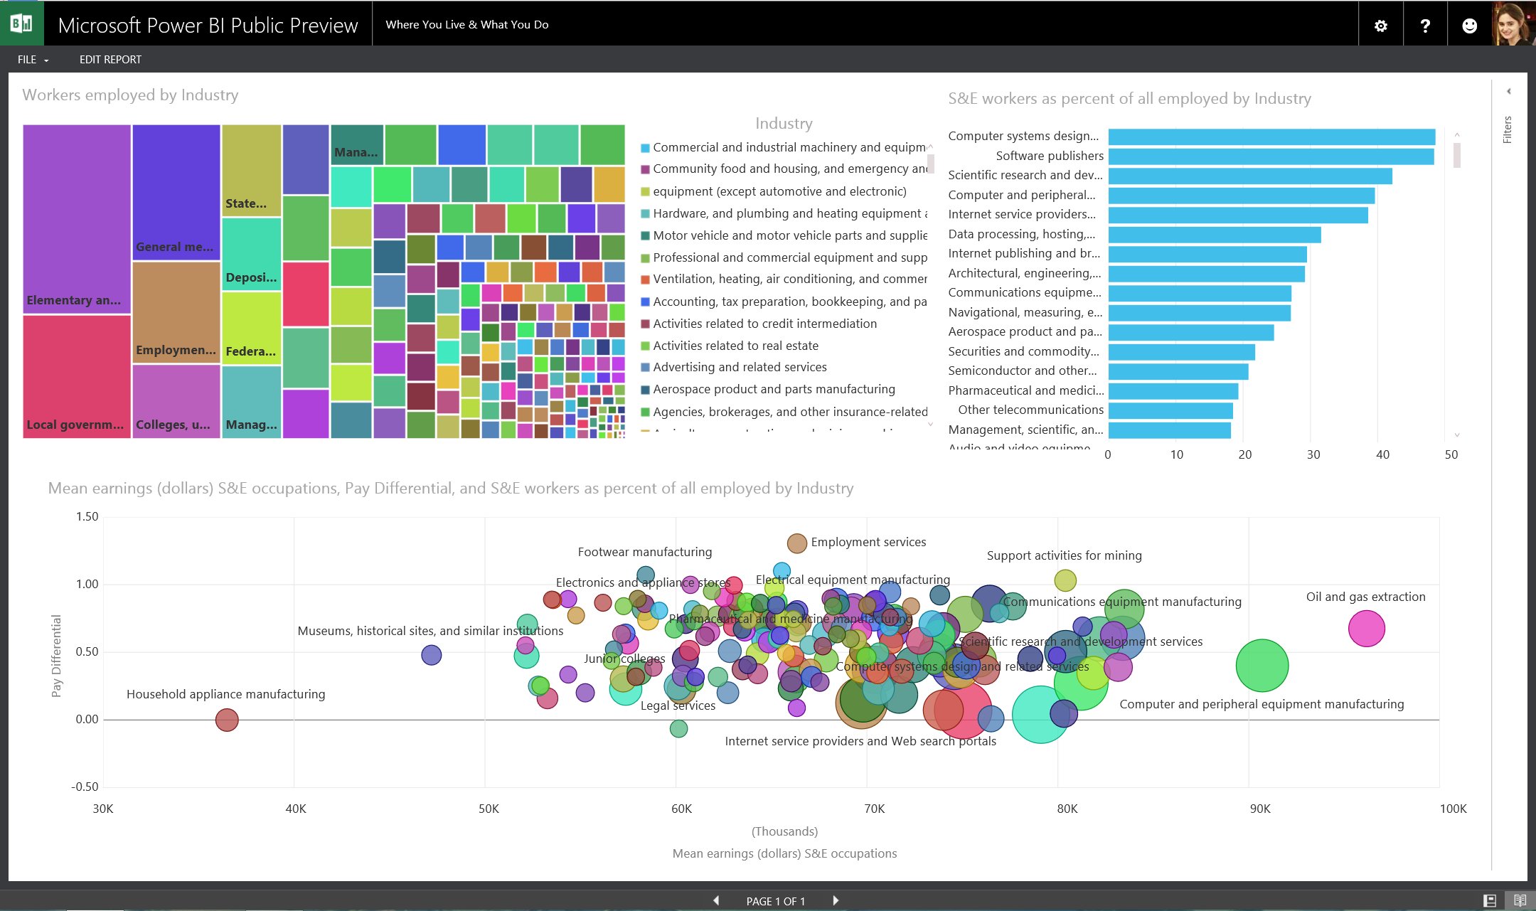1536x911 pixels.
Task: Toggle the Advertising and related services legend entry
Action: pos(740,367)
